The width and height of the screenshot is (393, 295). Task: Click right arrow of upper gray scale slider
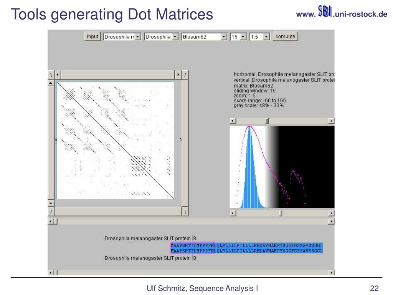(x=331, y=121)
